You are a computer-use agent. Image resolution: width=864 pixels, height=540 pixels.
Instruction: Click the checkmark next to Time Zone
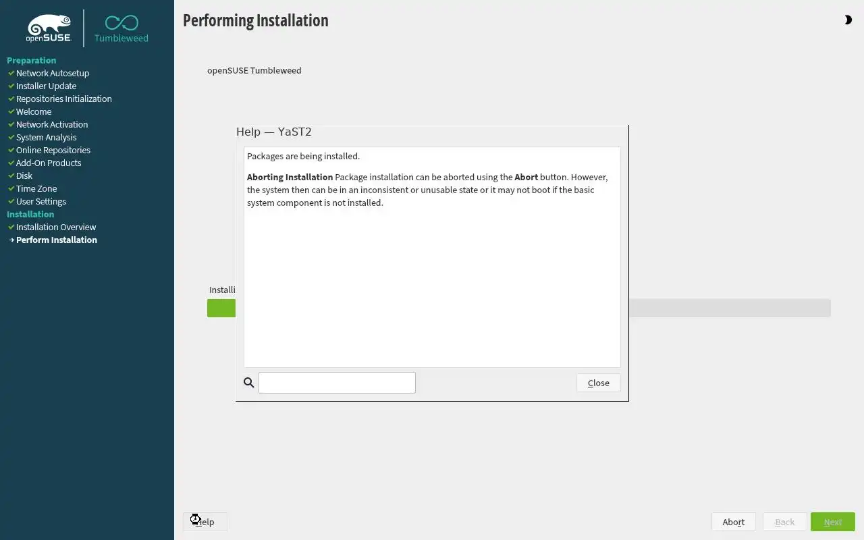pos(11,188)
